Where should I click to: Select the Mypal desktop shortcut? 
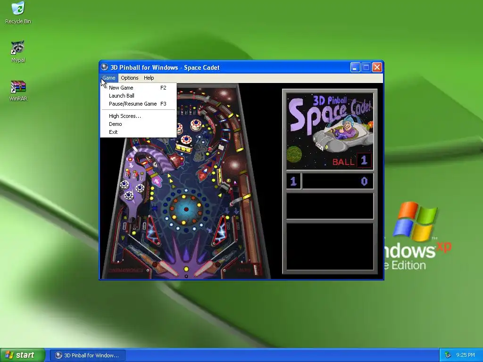point(18,51)
